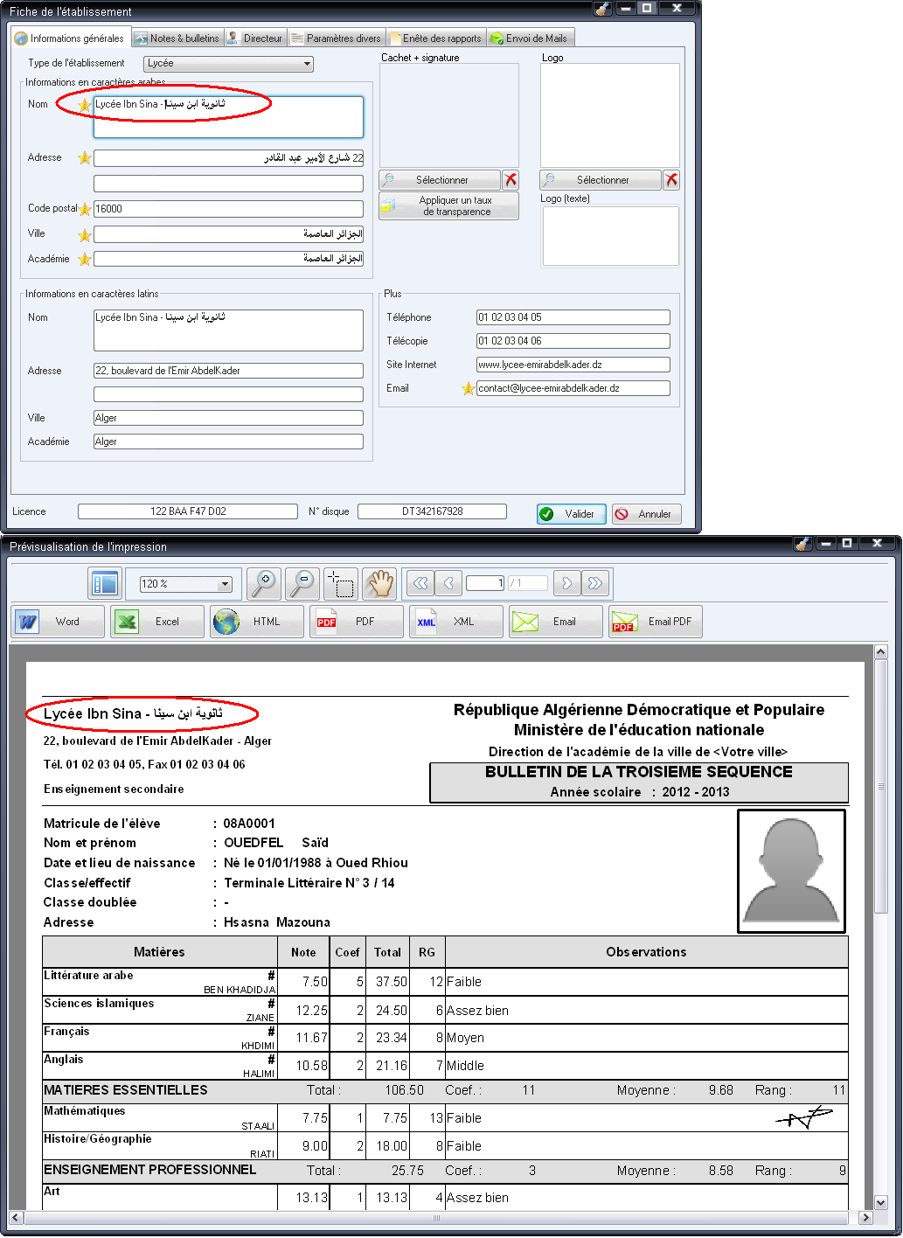Send report via Email PDF button

coord(656,622)
